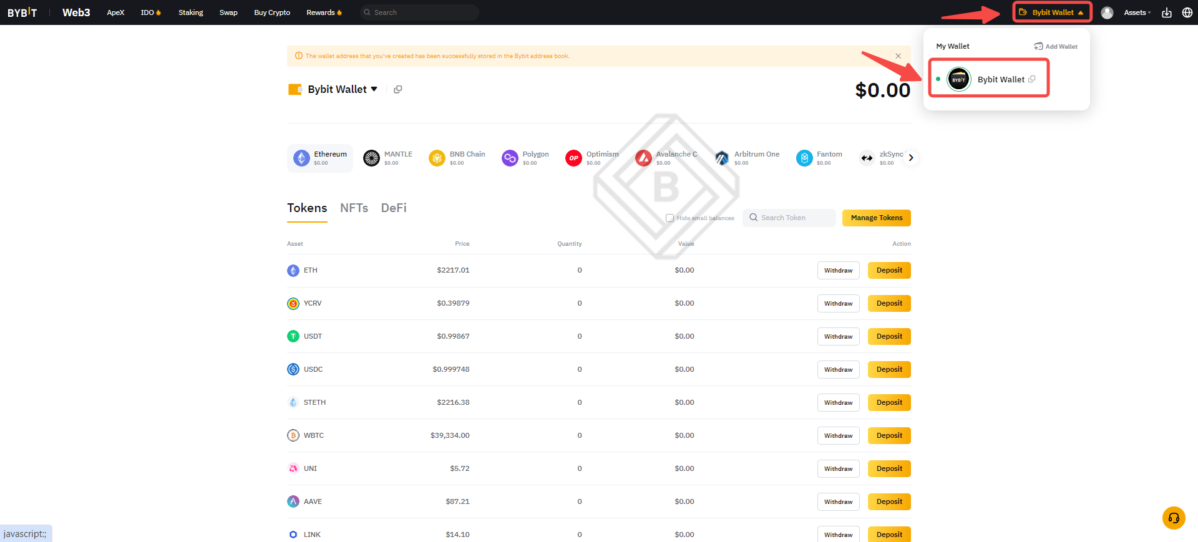Deposit AAVE
Image resolution: width=1198 pixels, height=542 pixels.
(889, 502)
